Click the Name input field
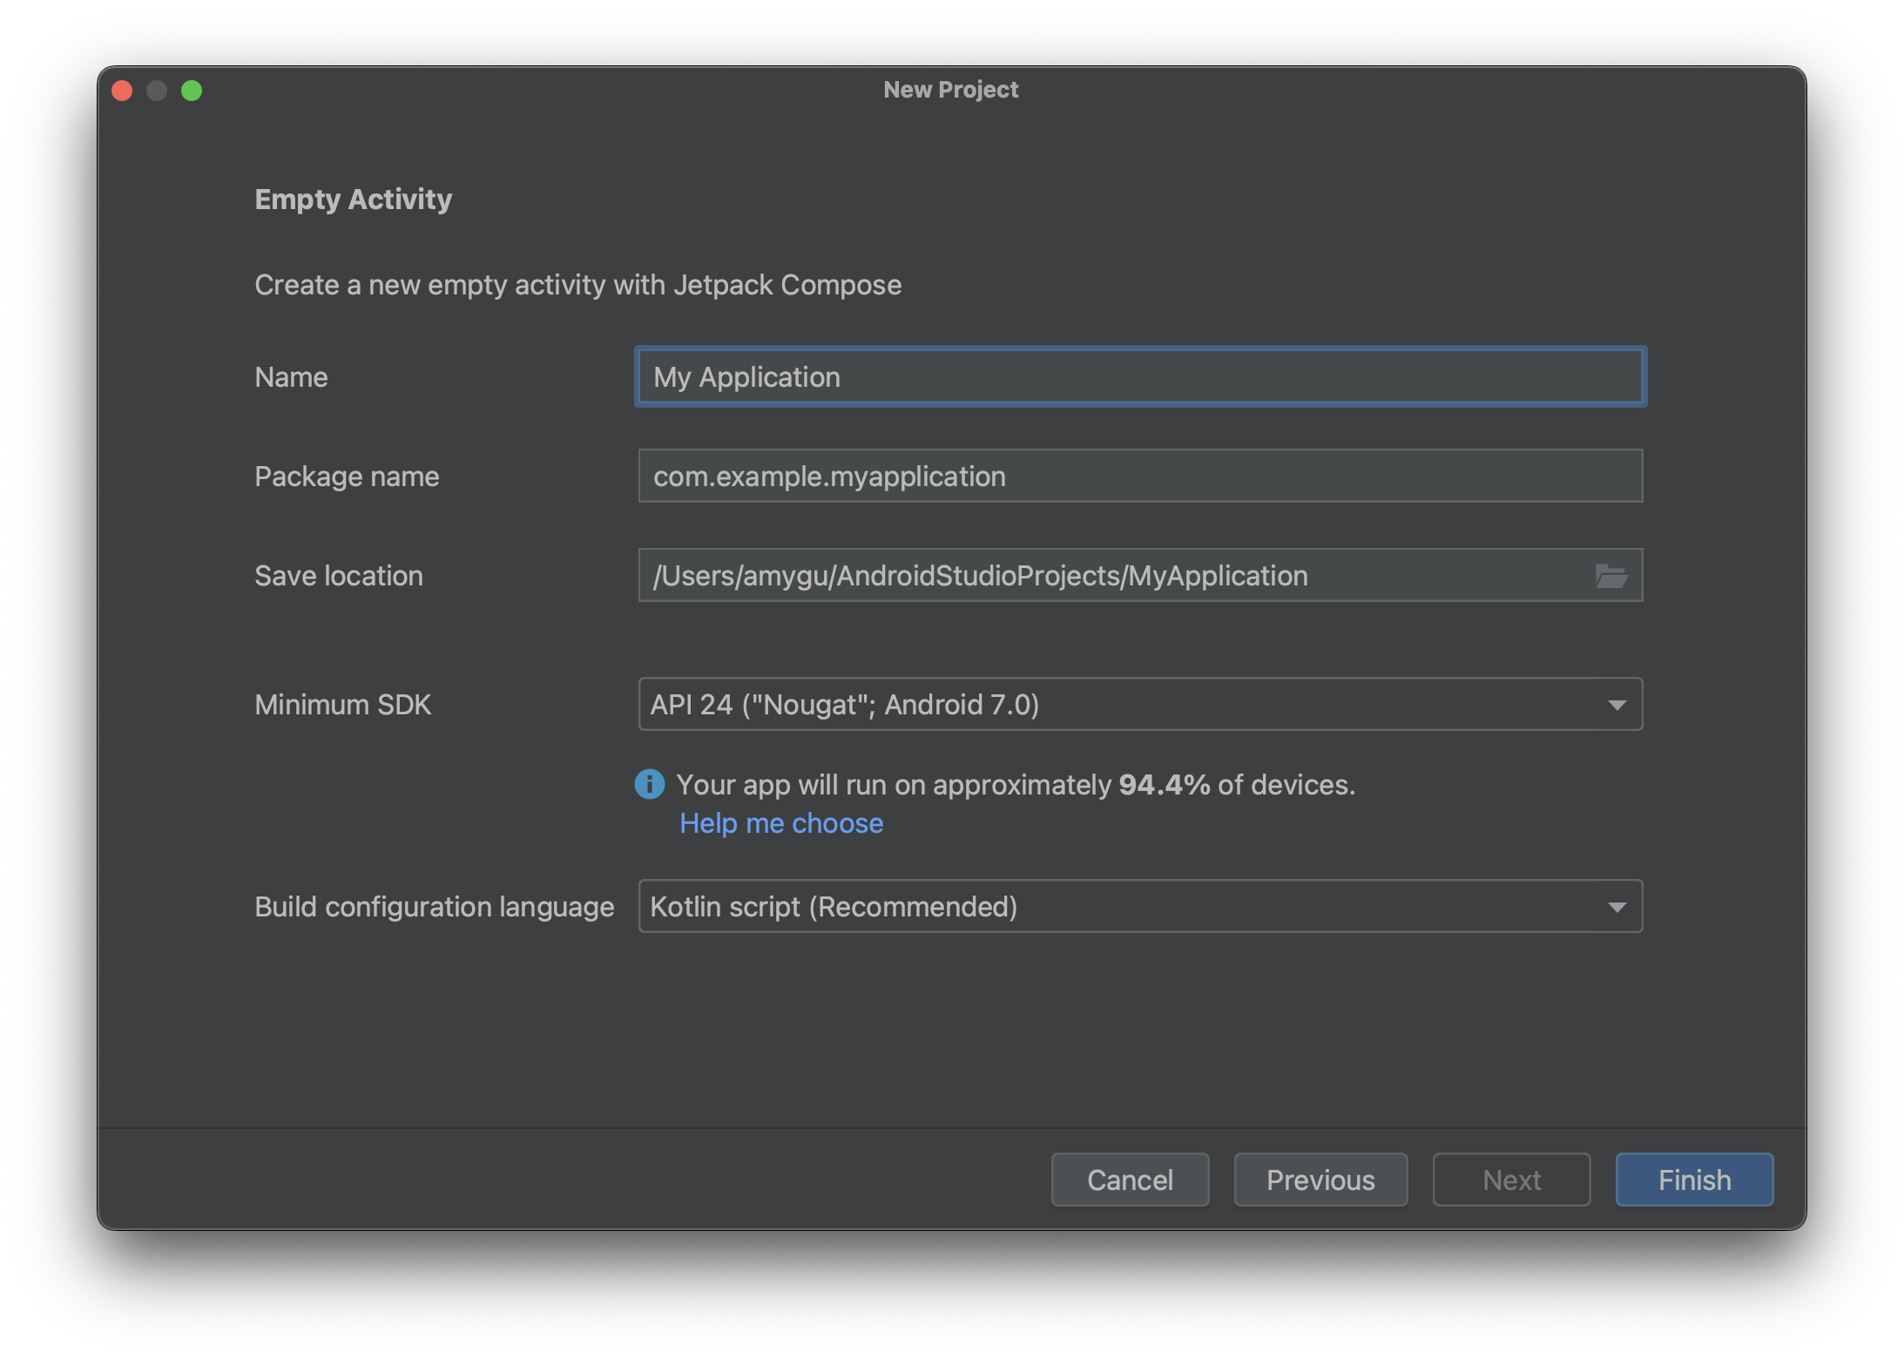 point(1138,376)
